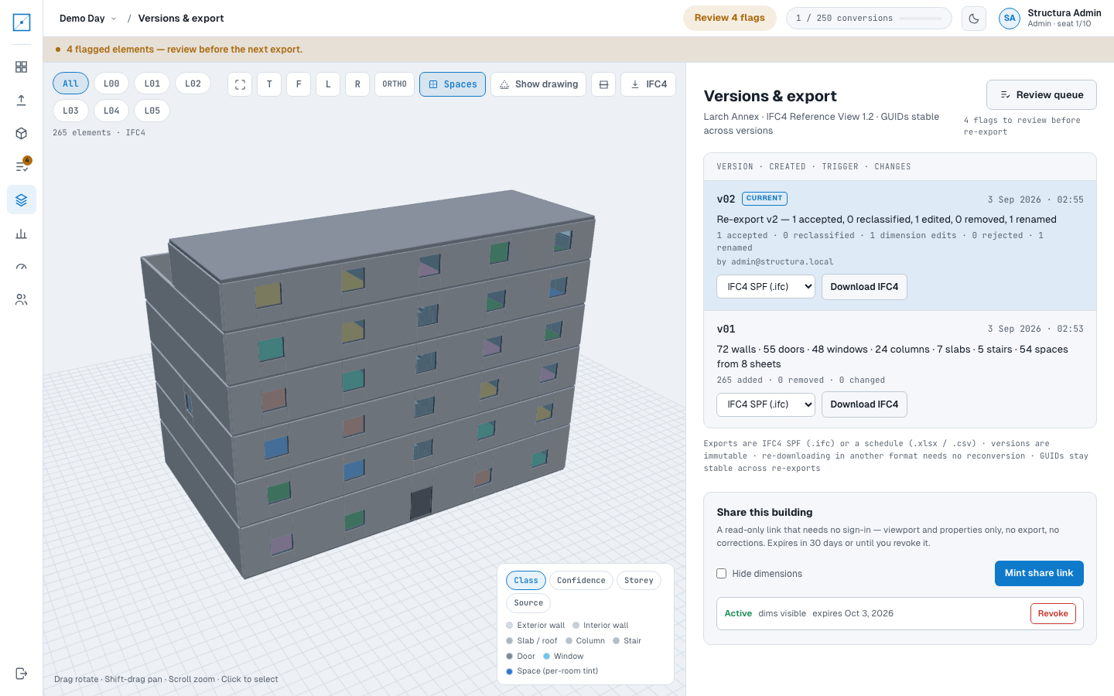Click the SA user avatar

(1010, 19)
